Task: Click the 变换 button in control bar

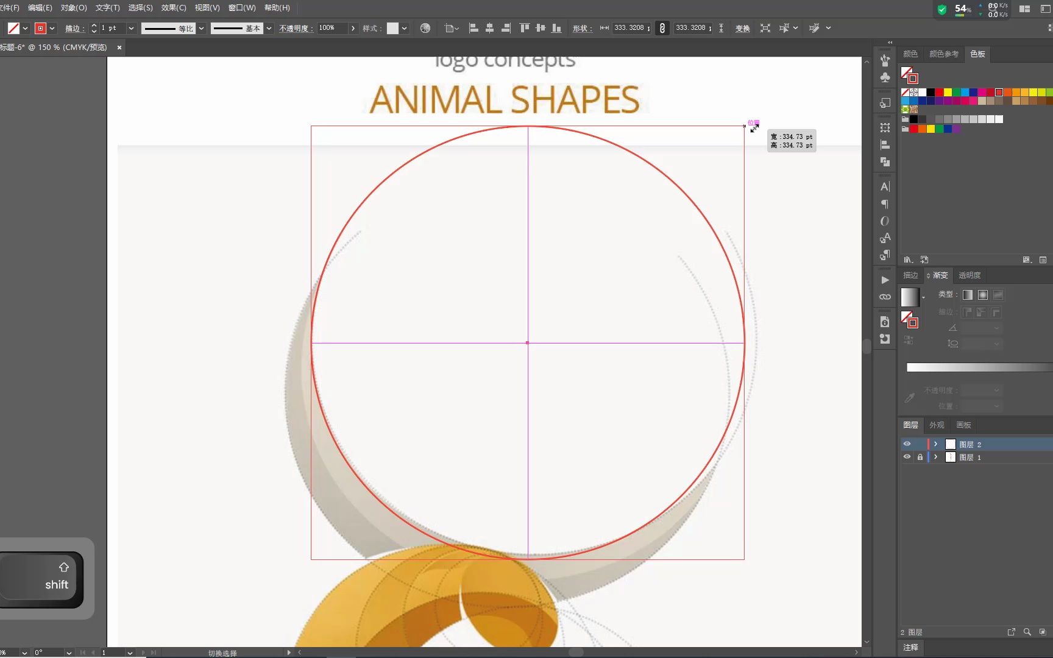Action: click(x=742, y=28)
